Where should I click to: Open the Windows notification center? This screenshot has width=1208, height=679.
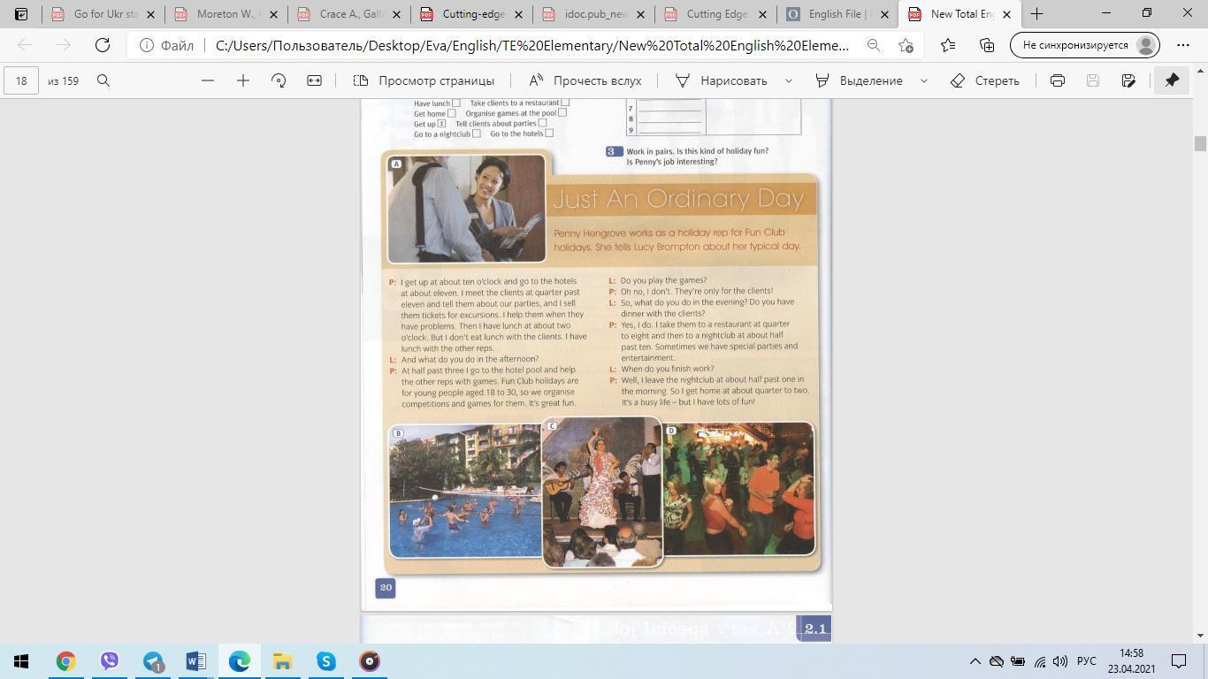[x=1179, y=661]
